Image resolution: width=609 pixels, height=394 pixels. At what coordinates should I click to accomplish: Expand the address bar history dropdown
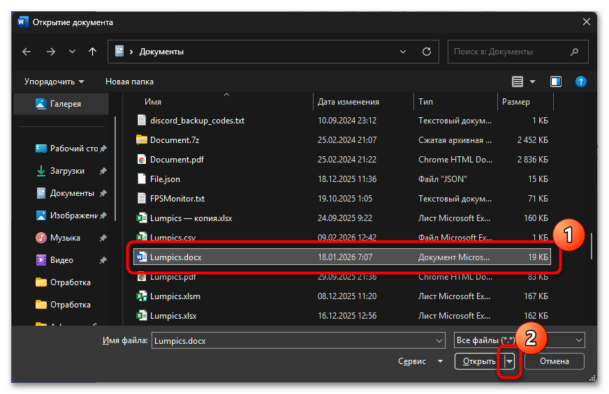pos(402,52)
